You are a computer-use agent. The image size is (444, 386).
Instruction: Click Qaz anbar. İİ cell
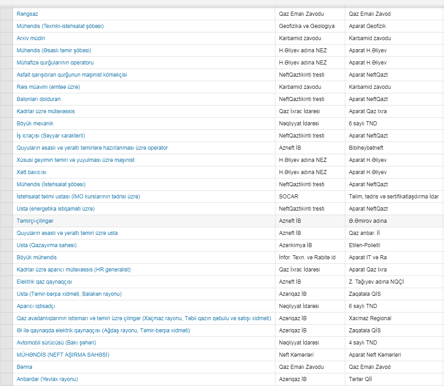point(394,233)
